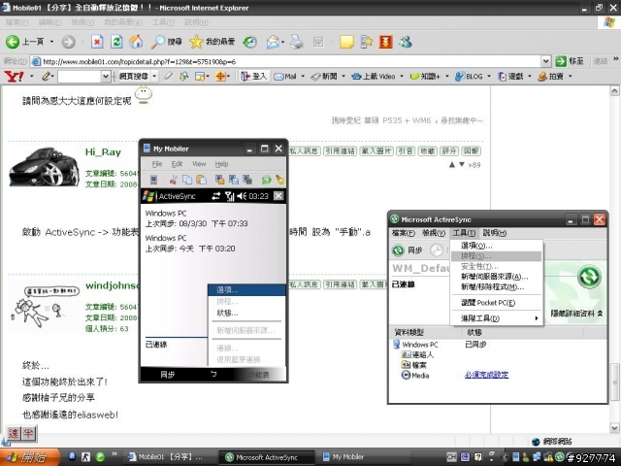
Task: Open the Mail envelope icon in IE toolbar
Action: pos(273,42)
